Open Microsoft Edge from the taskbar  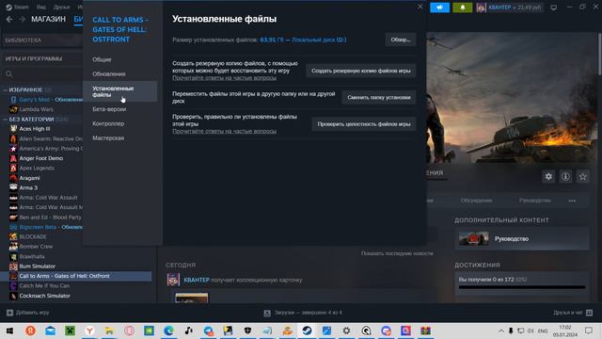168,331
